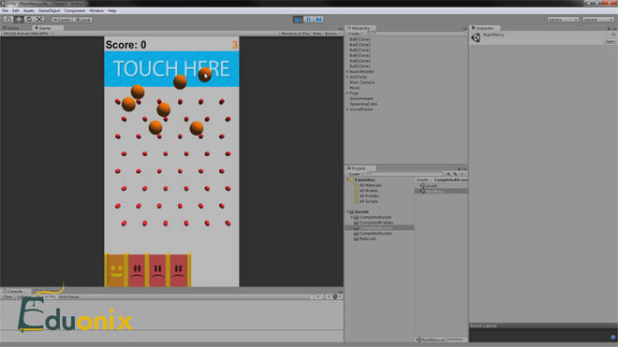Click the Hierarchy tab

tap(360, 28)
